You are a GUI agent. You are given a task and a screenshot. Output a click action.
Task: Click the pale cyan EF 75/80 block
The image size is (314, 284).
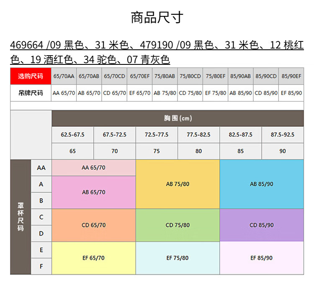click(x=178, y=258)
